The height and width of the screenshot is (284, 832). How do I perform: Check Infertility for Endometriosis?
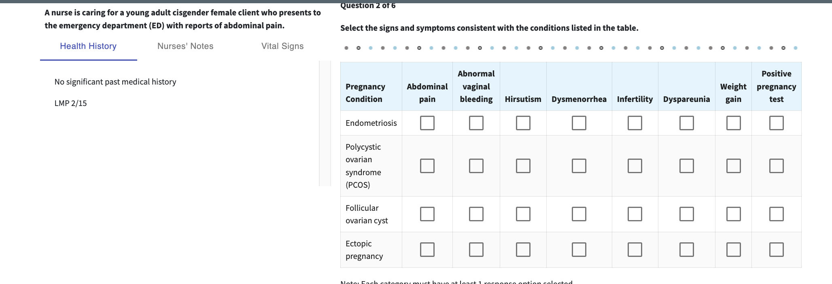pos(635,123)
